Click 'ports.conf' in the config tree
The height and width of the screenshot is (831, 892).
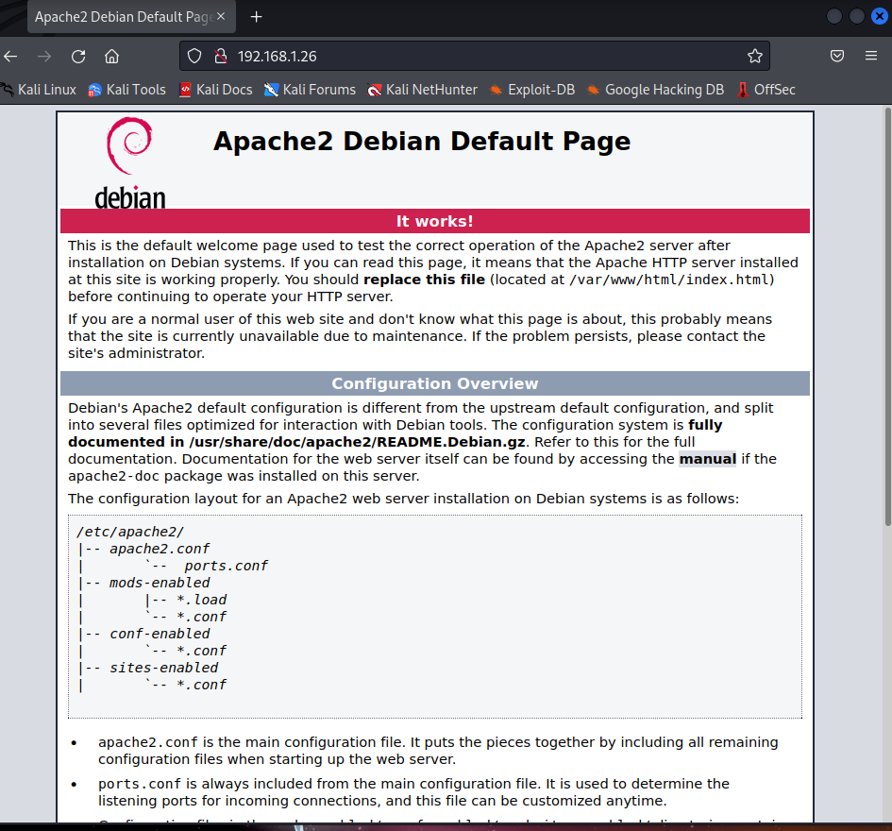pyautogui.click(x=226, y=566)
